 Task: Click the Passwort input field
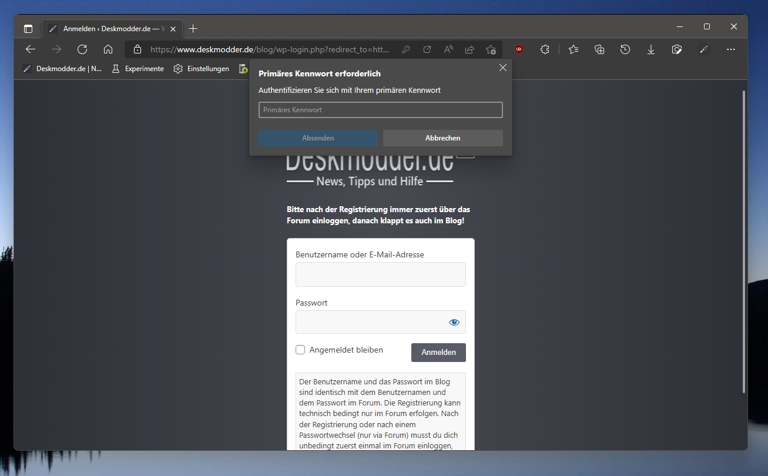point(381,322)
